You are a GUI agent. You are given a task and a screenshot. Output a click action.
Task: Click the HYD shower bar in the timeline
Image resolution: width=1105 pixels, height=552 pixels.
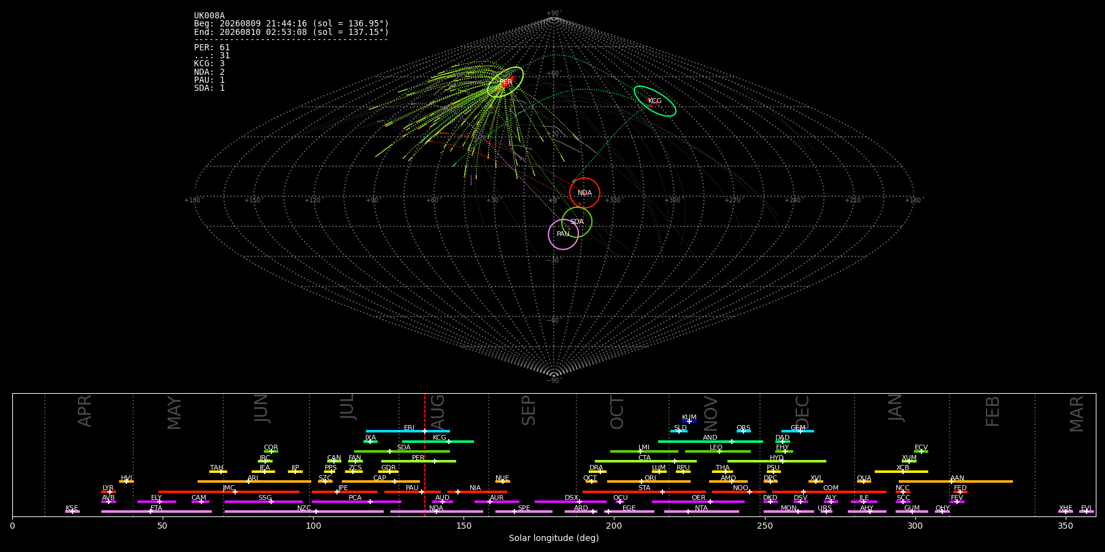[777, 461]
